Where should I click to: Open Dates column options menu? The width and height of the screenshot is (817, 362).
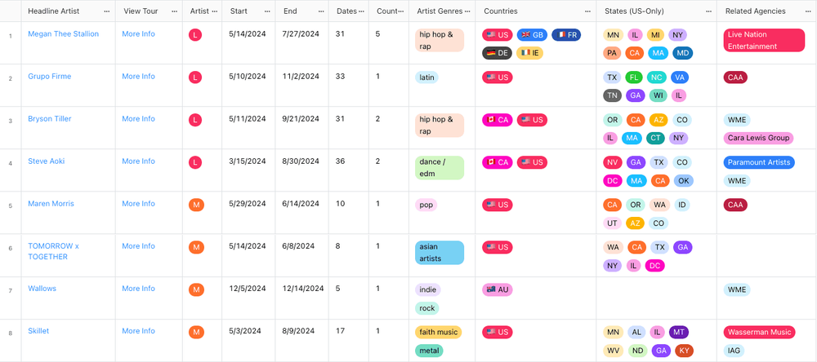361,11
